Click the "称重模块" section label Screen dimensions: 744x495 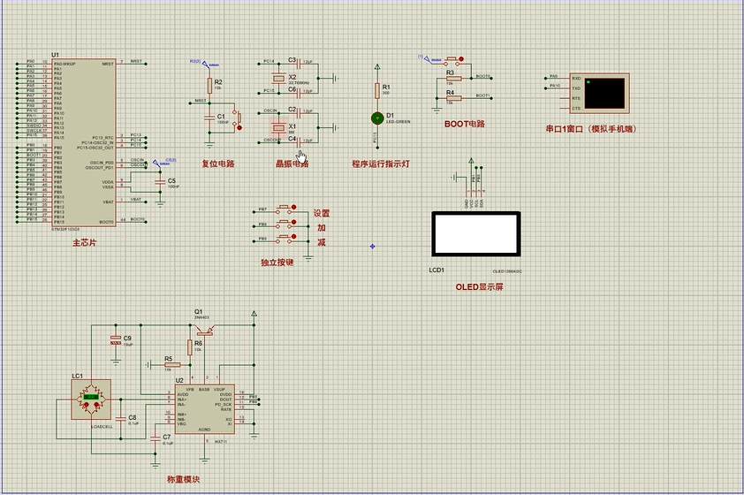184,479
